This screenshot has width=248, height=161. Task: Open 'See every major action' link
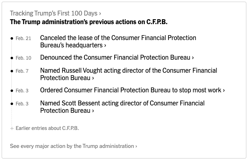point(73,146)
